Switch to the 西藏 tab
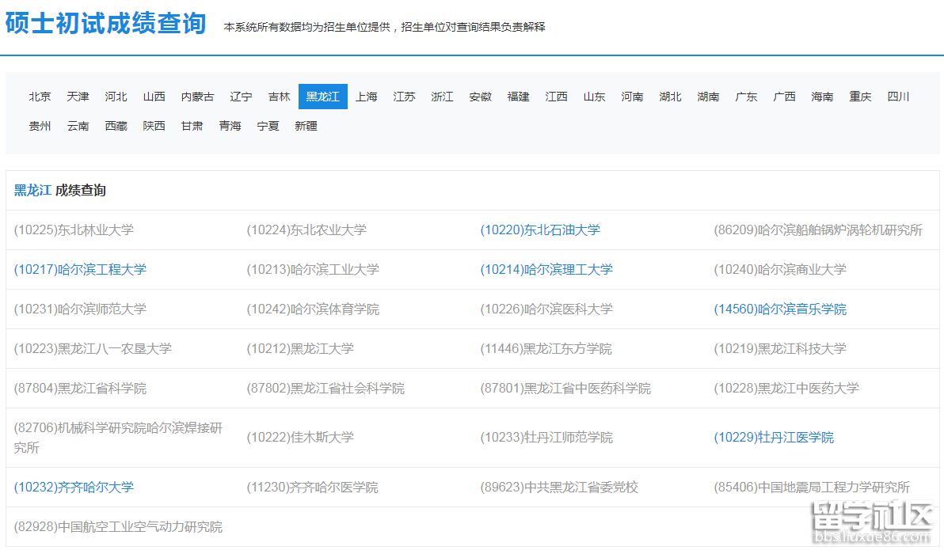The height and width of the screenshot is (554, 944). point(116,125)
